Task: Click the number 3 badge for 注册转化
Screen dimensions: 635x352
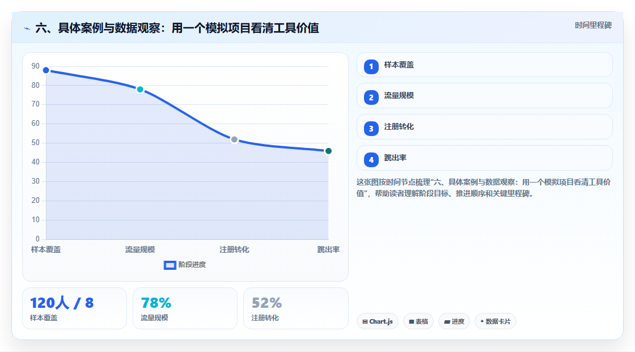Action: pyautogui.click(x=371, y=129)
